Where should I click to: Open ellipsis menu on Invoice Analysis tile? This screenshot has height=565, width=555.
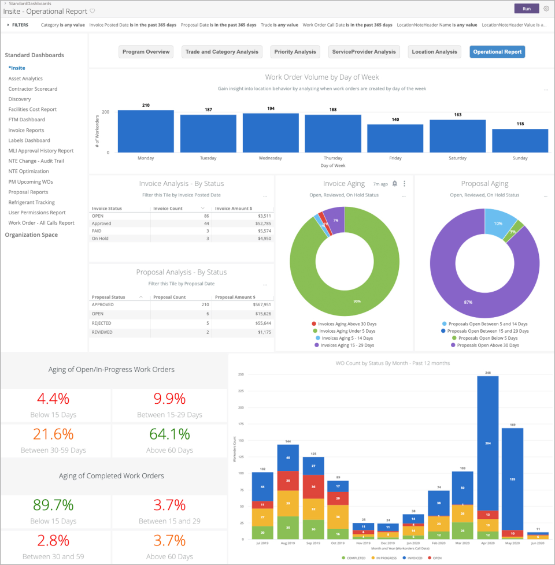pos(266,195)
